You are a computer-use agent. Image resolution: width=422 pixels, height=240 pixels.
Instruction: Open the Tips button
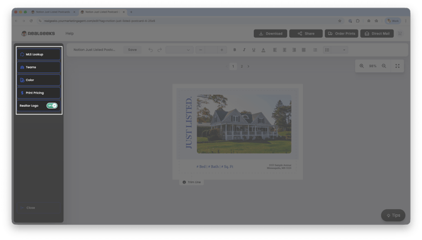click(393, 215)
